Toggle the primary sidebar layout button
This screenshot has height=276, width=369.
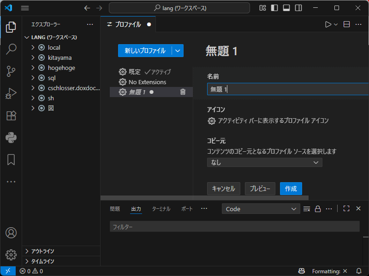pyautogui.click(x=275, y=8)
